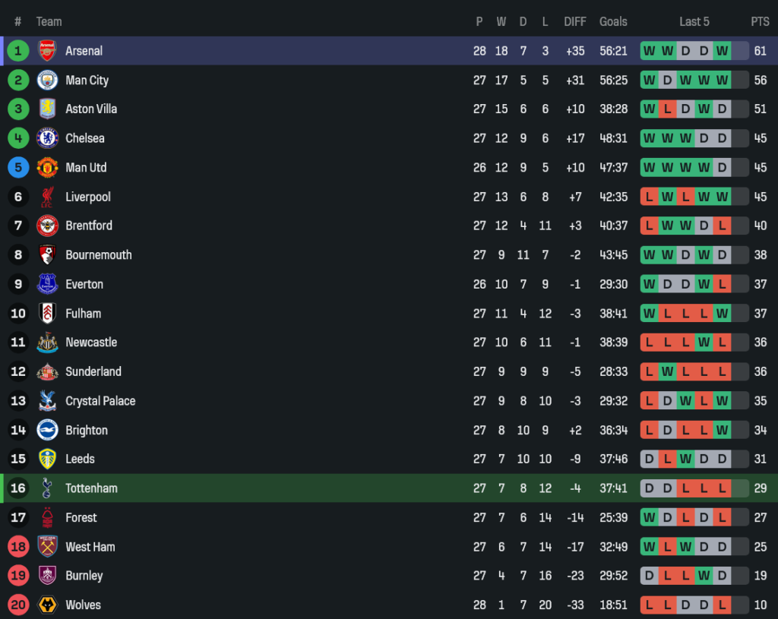Click the Goals column header
The height and width of the screenshot is (619, 778).
613,21
